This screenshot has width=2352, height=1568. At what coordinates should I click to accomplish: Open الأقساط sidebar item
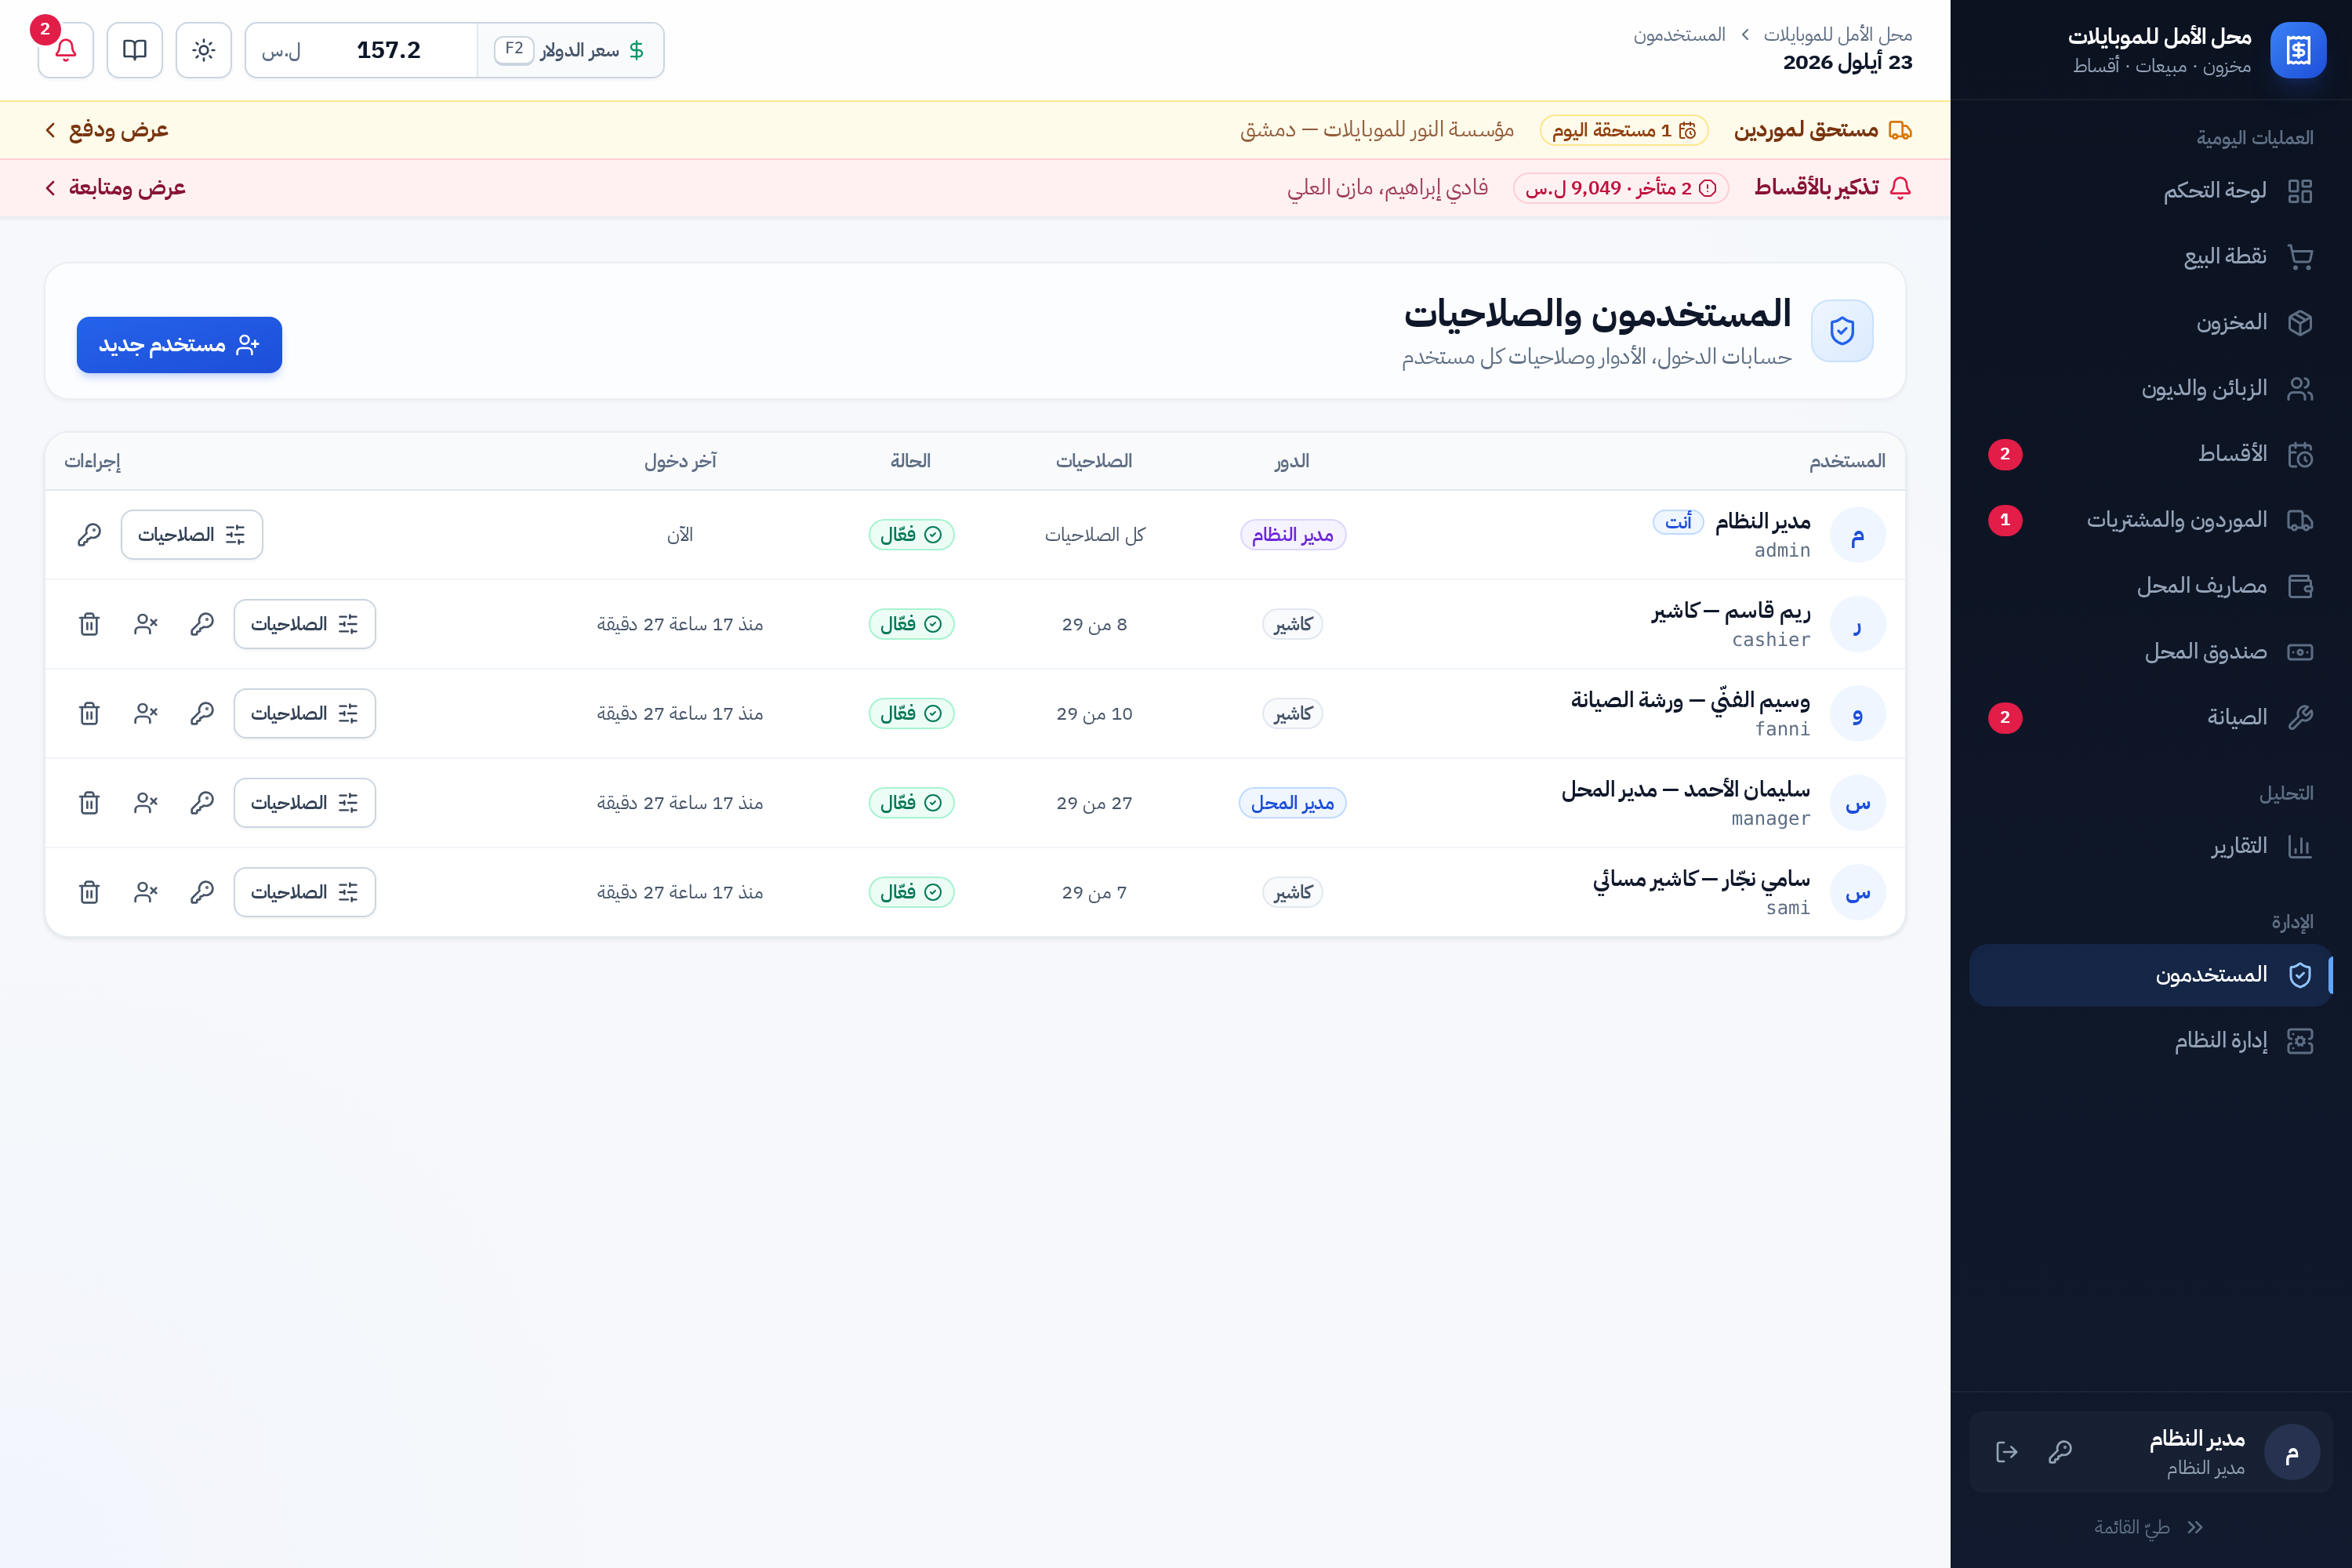click(2151, 454)
